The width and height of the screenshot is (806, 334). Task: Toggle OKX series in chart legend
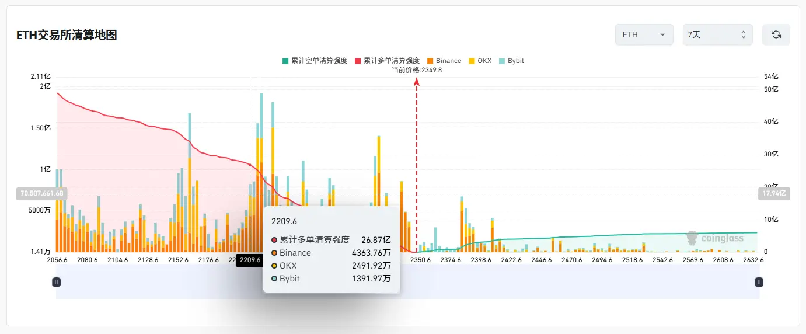(480, 61)
